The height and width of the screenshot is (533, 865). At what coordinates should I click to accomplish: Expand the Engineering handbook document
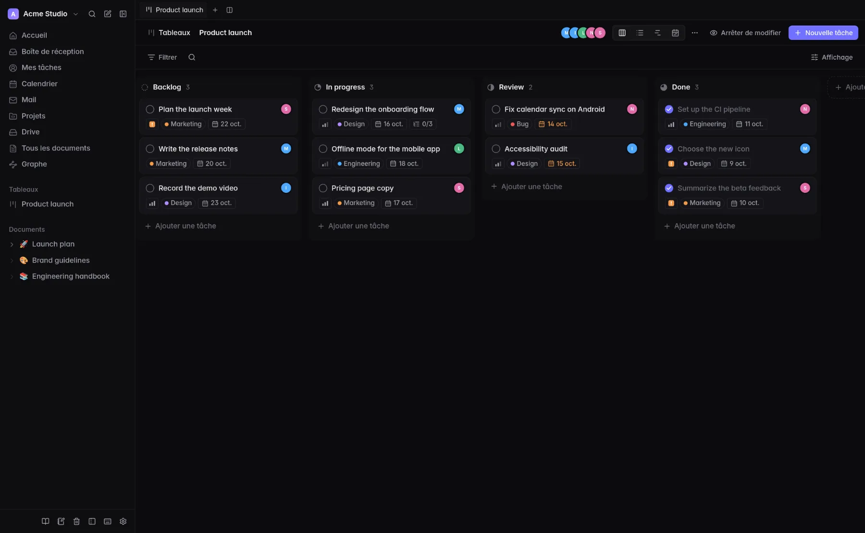point(12,277)
